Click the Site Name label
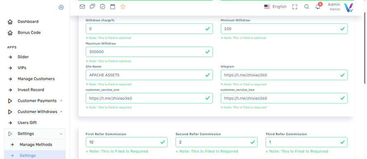The height and width of the screenshot is (159, 367). click(93, 66)
